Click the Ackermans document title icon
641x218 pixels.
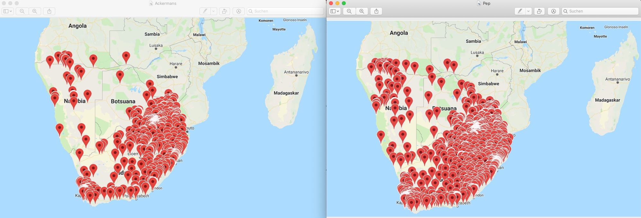point(151,4)
